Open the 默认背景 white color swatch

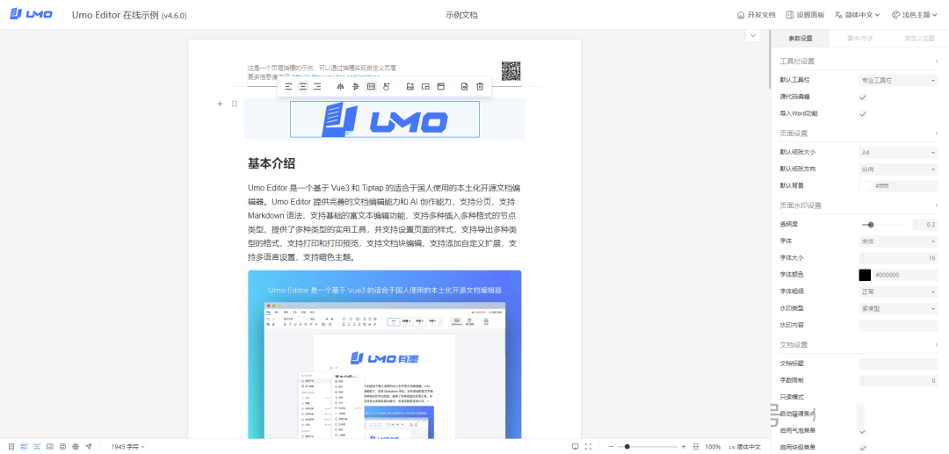(865, 186)
